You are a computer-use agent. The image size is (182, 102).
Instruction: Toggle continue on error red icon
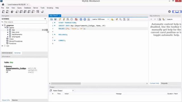pos(76,19)
